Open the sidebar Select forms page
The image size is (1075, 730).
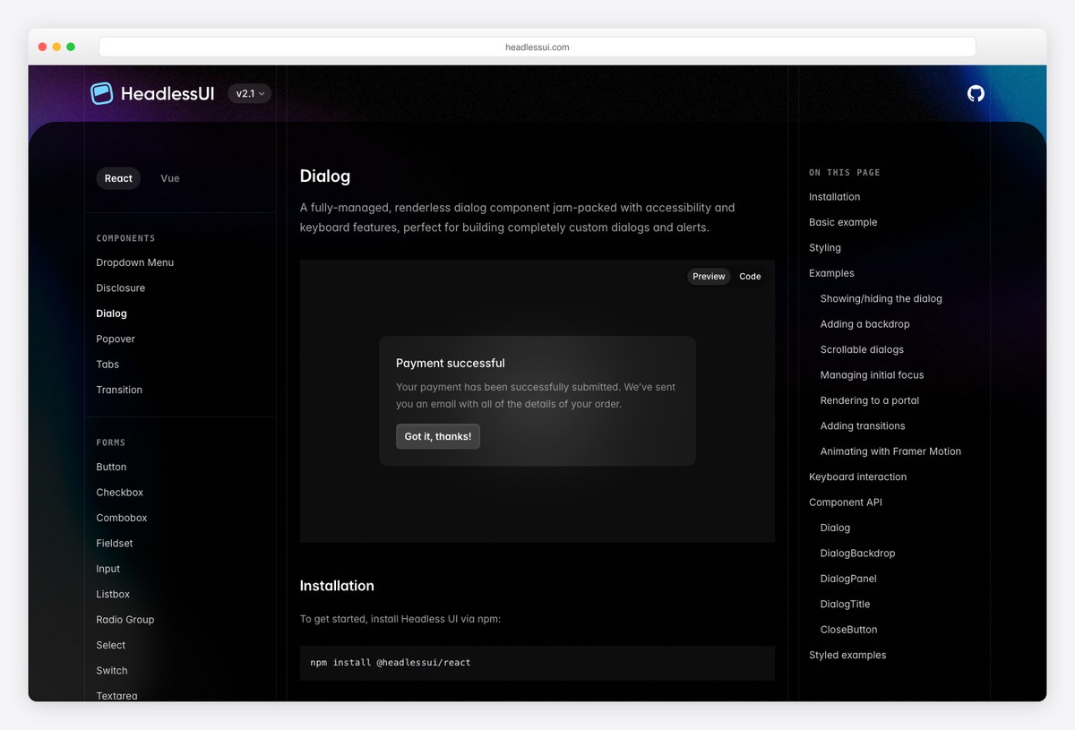[111, 645]
